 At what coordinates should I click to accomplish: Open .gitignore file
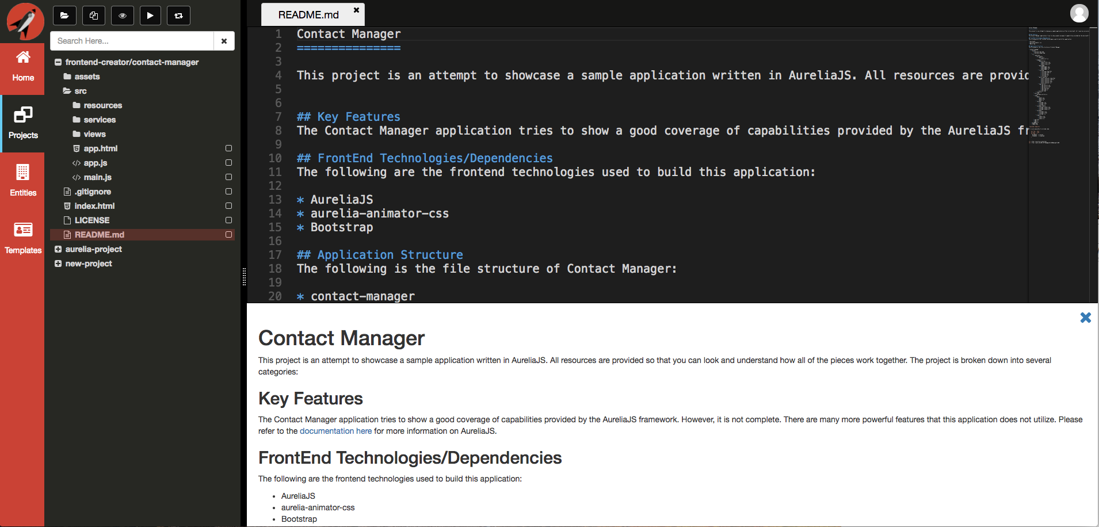click(x=92, y=192)
